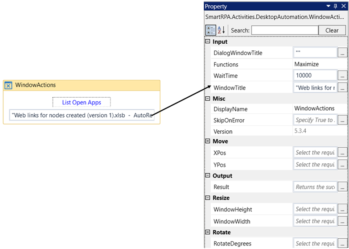Sort properties alphabetically with A-Z icon
Screen dimensions: 349x249
pos(222,30)
